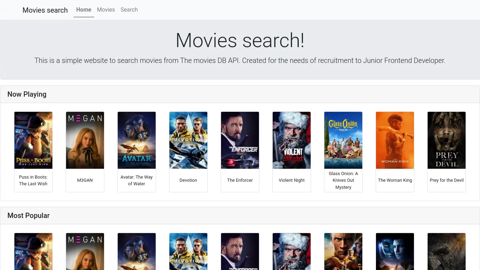Open the Search nav link

129,10
